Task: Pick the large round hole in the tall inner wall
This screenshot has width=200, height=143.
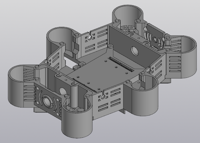Action: [135, 51]
